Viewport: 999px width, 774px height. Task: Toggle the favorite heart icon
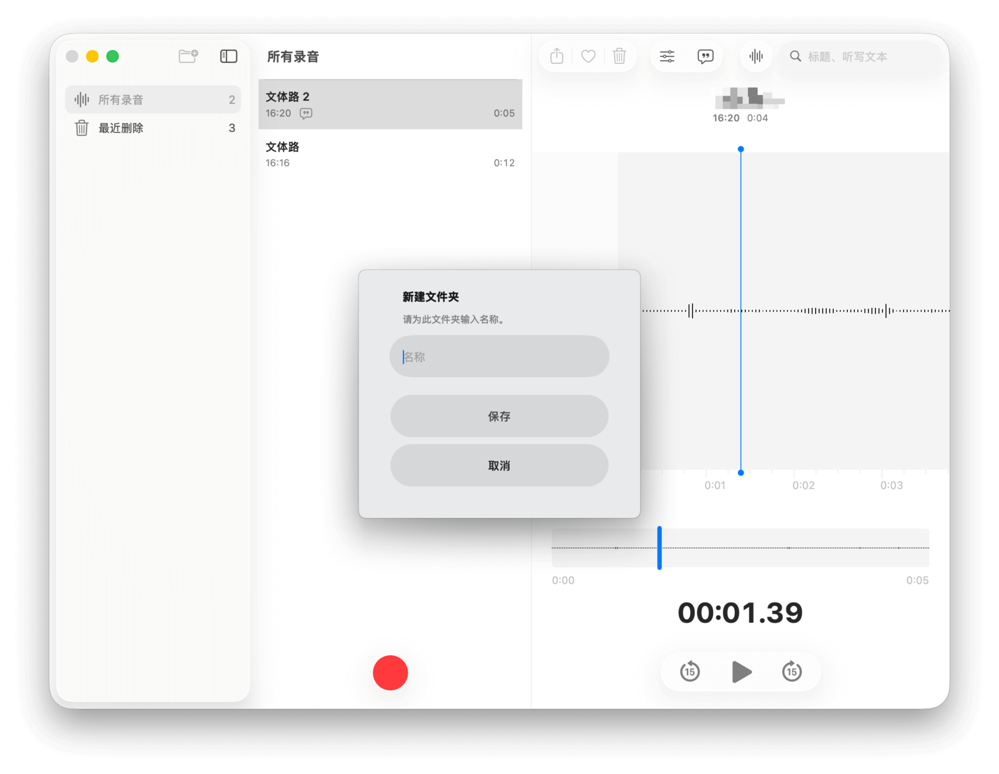pyautogui.click(x=588, y=57)
